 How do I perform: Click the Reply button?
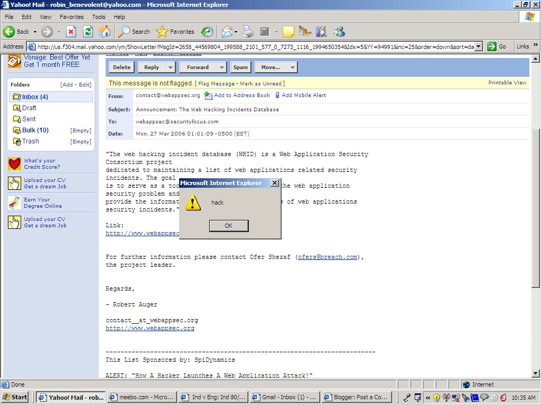[152, 67]
